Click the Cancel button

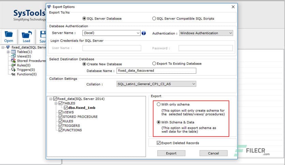(x=213, y=153)
